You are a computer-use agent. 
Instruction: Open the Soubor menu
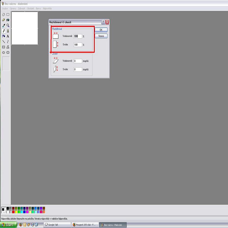(x=5, y=8)
